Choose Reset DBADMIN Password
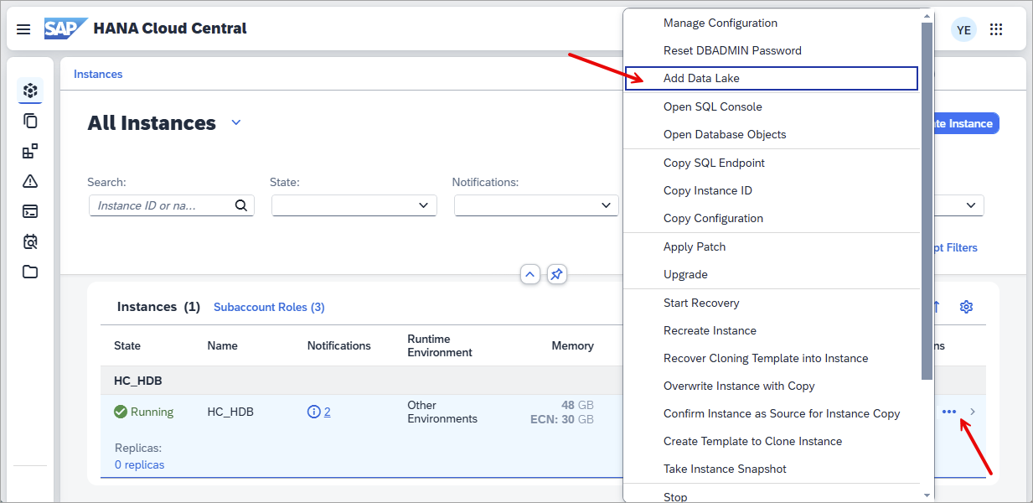The height and width of the screenshot is (503, 1033). 772,50
